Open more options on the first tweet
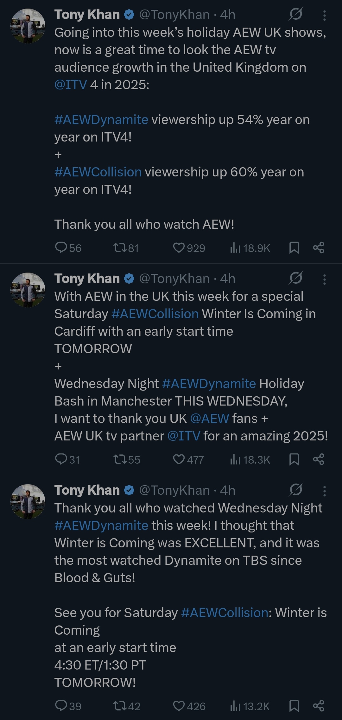The width and height of the screenshot is (342, 720). pyautogui.click(x=325, y=15)
